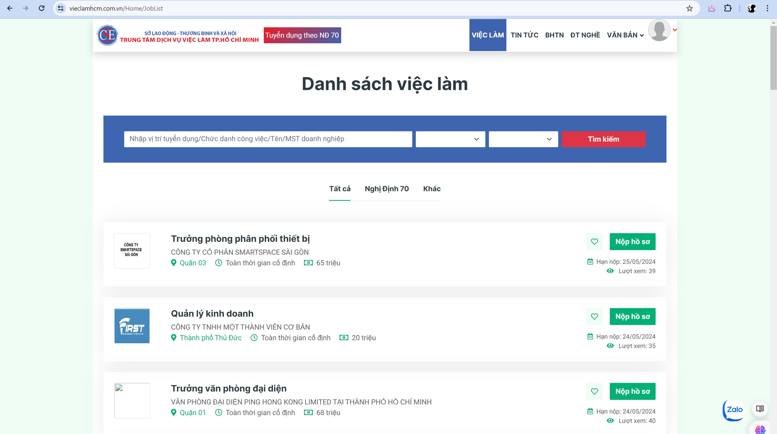Click the Smartspace Sài Gòn company logo
This screenshot has width=777, height=434.
tap(132, 251)
